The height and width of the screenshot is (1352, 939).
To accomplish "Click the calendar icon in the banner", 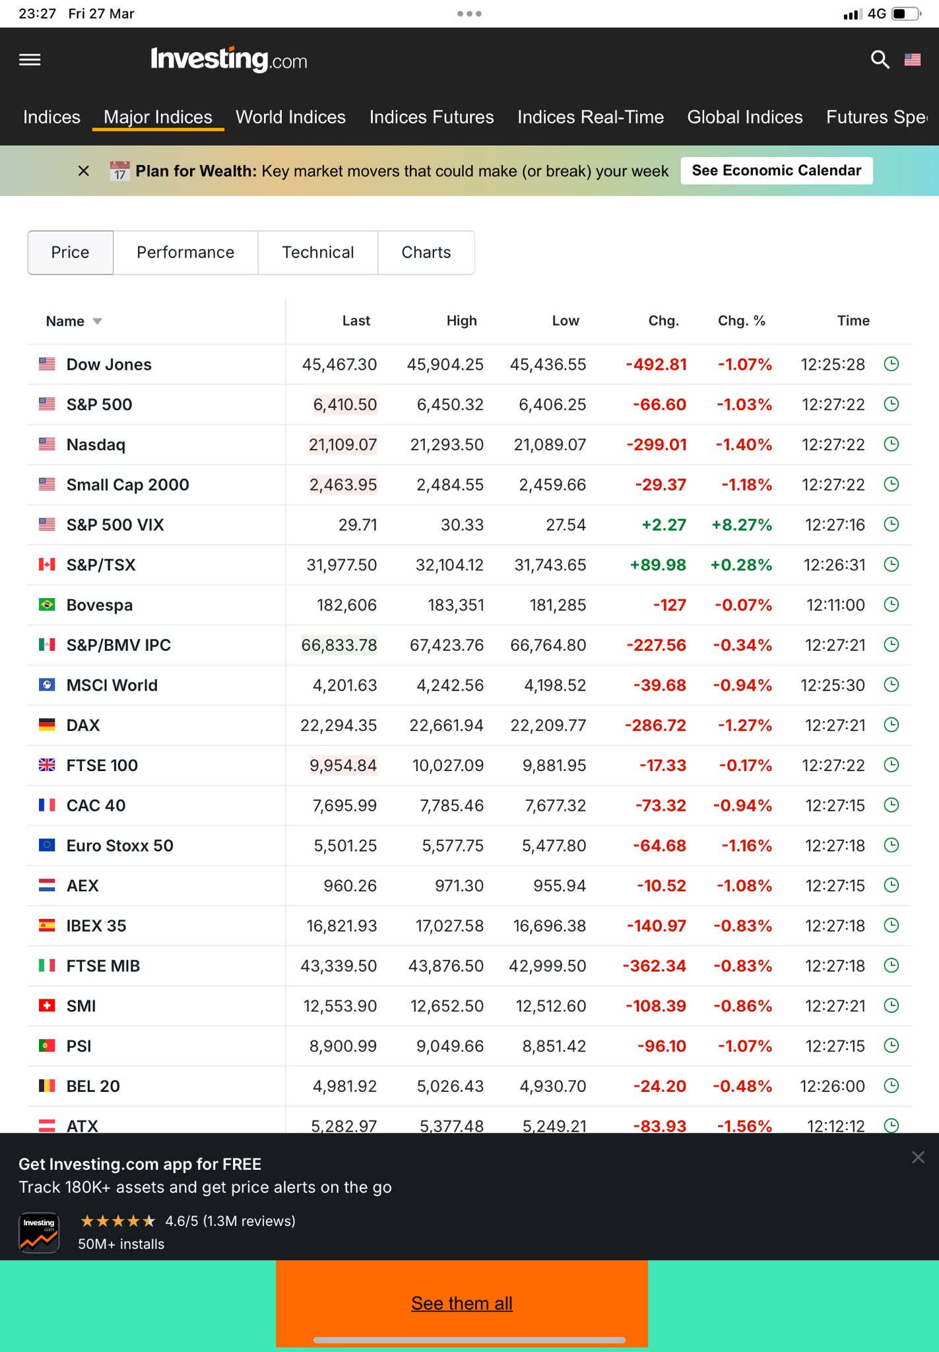I will pyautogui.click(x=119, y=171).
